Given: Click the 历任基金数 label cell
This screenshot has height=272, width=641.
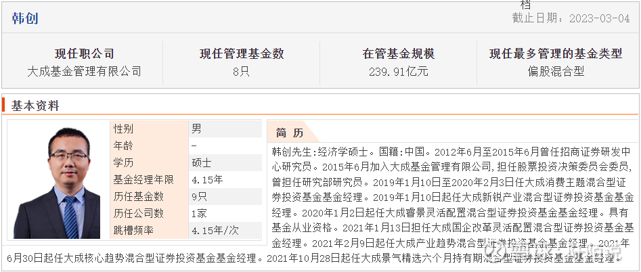Looking at the screenshot, I should click(149, 196).
